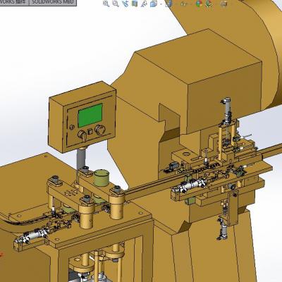Screen dimensions: 282x282
Task: Open the View Settings monitor icon
Action: click(x=224, y=4)
